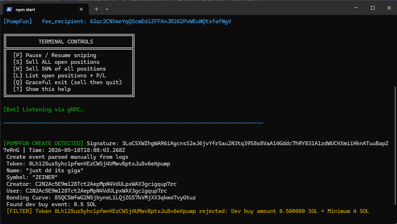
Task: Click the '[S] Sell ALL open positions' line
Action: (56, 62)
